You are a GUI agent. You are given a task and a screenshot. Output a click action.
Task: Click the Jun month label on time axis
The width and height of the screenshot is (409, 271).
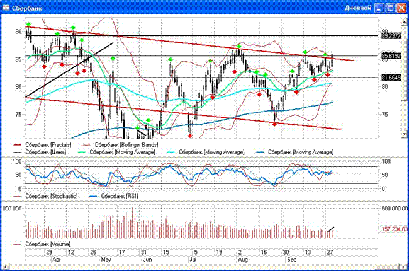tap(147, 260)
